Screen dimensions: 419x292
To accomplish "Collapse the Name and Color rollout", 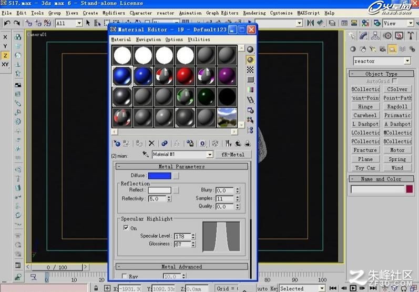I will tap(381, 179).
